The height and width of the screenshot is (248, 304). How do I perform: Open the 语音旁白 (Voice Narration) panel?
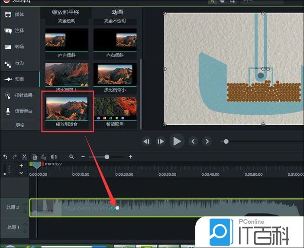(19, 111)
